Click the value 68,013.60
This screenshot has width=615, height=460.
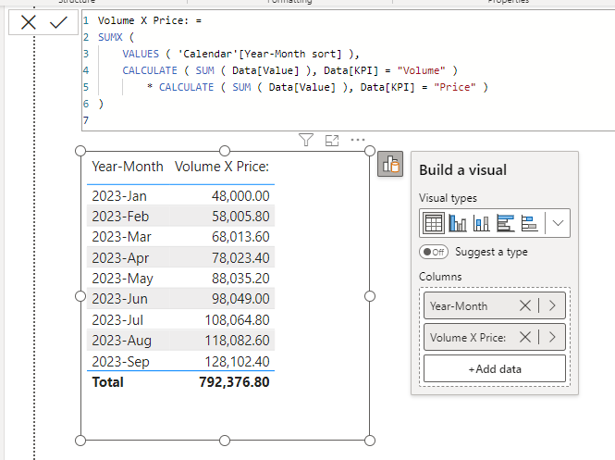click(x=240, y=237)
